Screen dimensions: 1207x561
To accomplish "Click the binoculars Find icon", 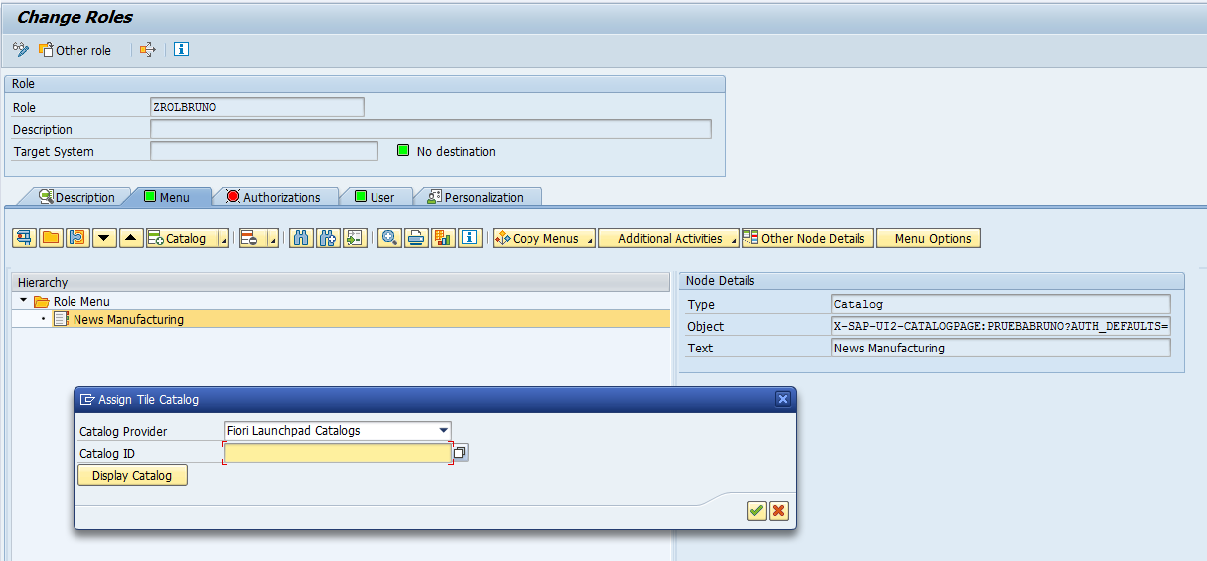I will (x=300, y=238).
